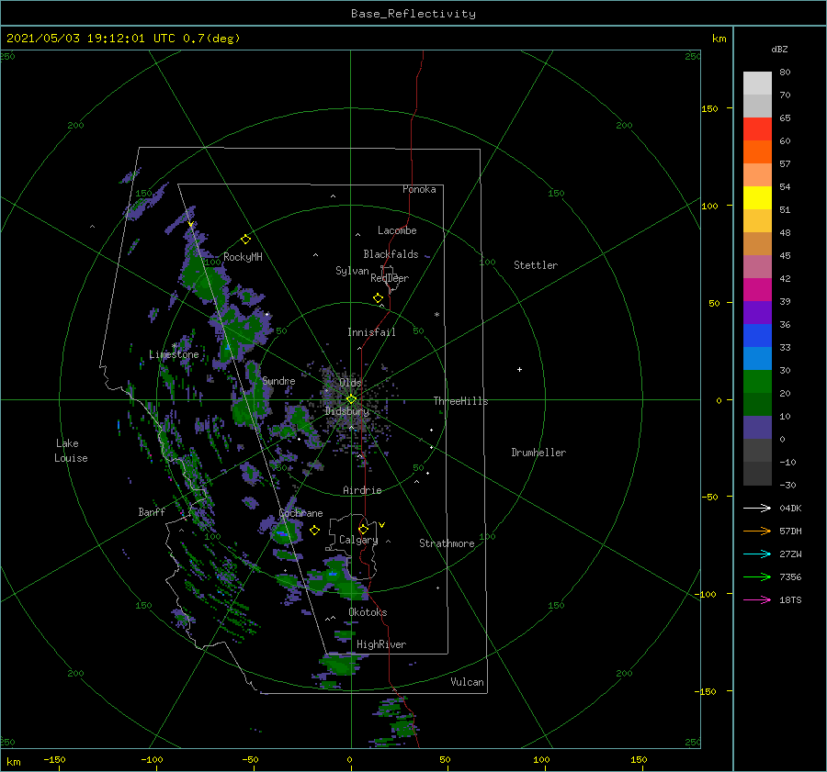Click the Okotoks city label

[368, 612]
